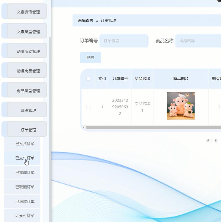Open 未支付订单 from the sidebar
Viewport: 221px width, 222px height.
point(22,216)
